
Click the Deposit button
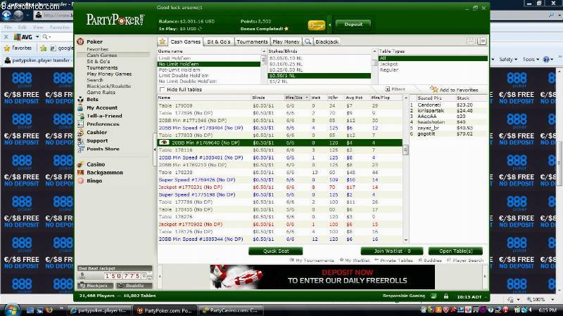click(353, 25)
